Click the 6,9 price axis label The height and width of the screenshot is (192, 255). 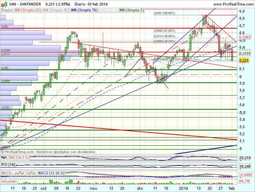242,11
